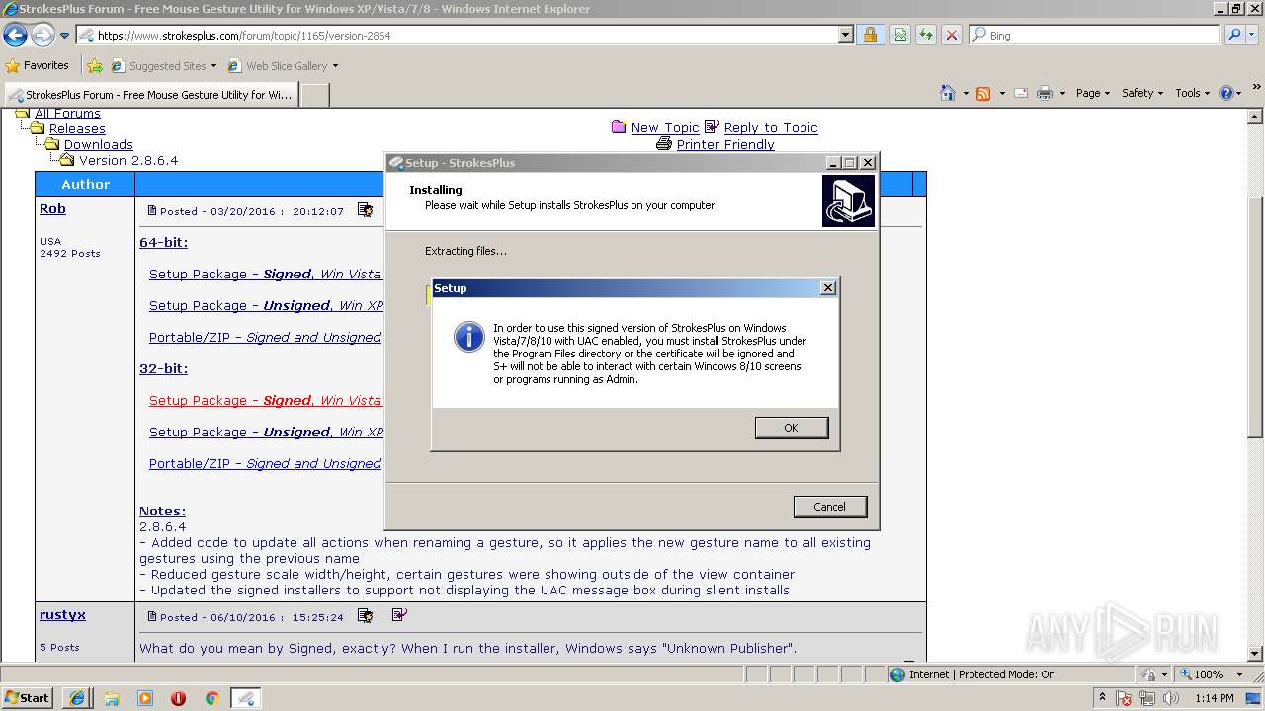Open the Page menu
Image resolution: width=1265 pixels, height=711 pixels.
[1093, 93]
